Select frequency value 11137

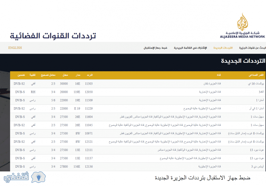click(89, 158)
